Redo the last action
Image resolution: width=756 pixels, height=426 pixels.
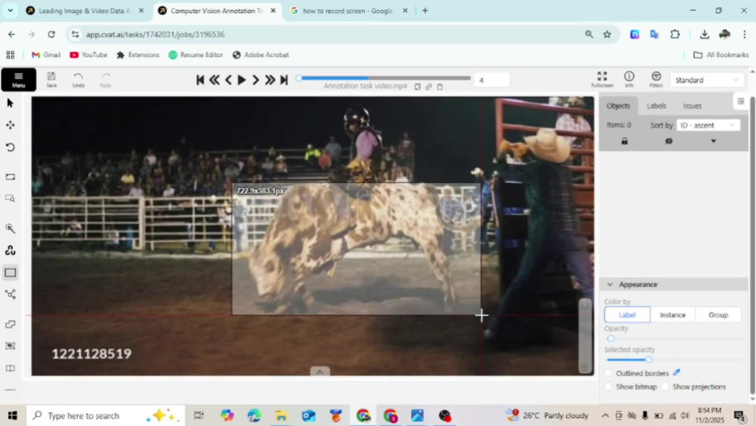click(x=105, y=79)
